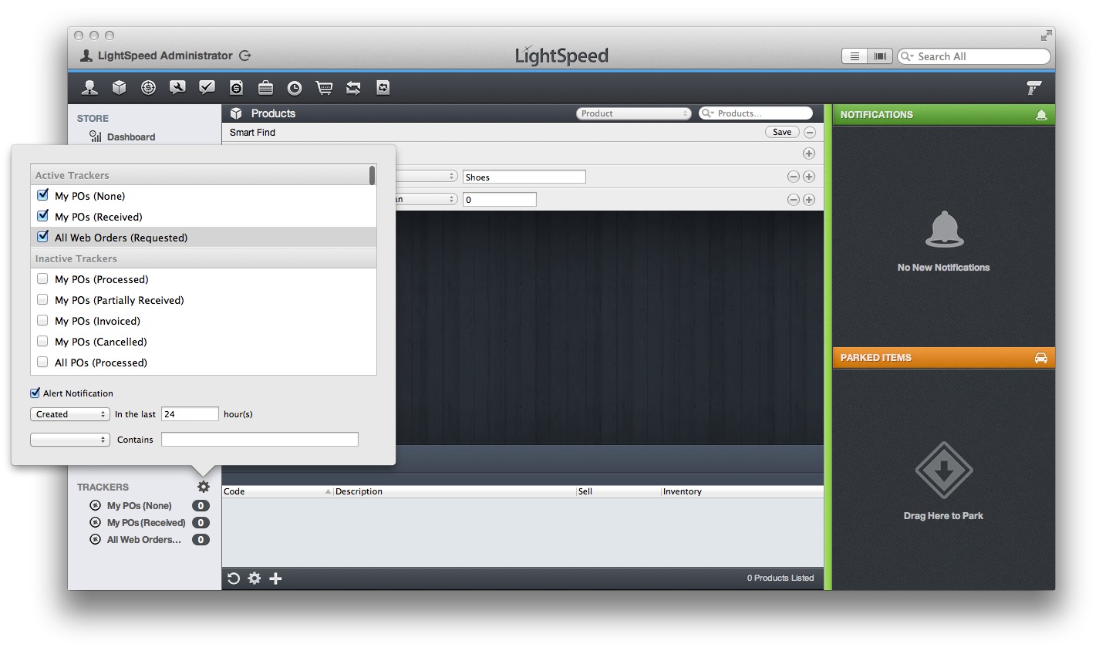Sort by the Code column header
1099x651 pixels.
[x=278, y=491]
